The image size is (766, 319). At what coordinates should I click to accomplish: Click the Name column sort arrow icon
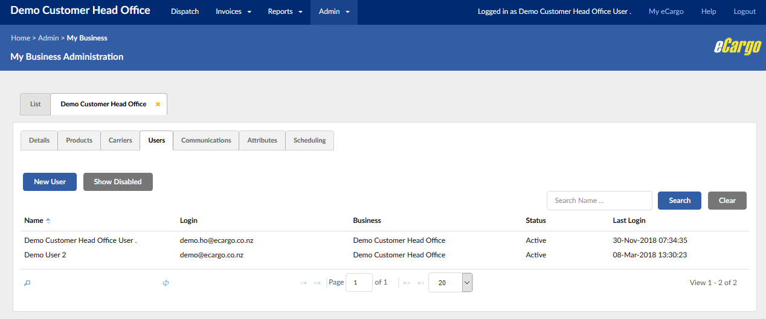48,221
